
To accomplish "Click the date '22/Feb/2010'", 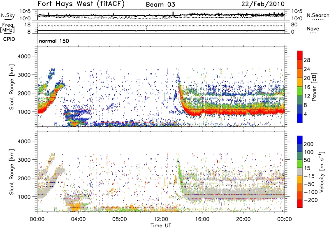I will click(263, 4).
